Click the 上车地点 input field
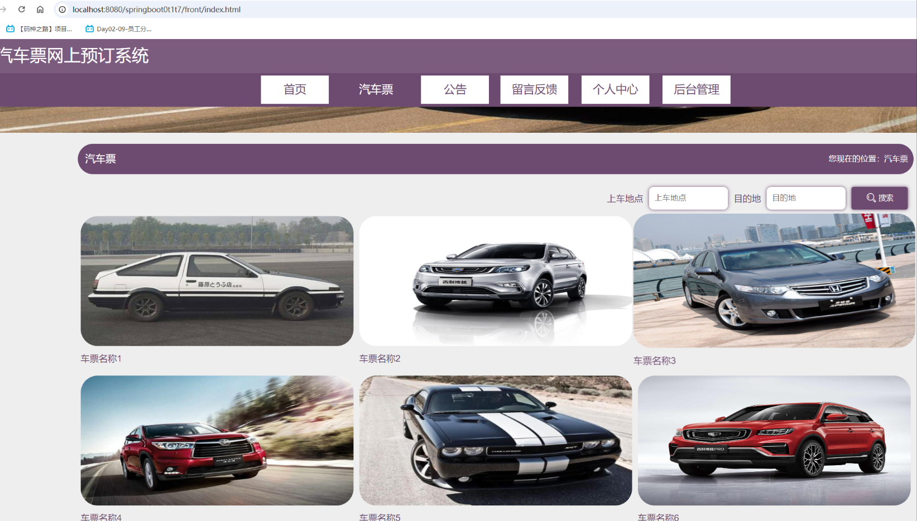The image size is (917, 521). pos(688,198)
